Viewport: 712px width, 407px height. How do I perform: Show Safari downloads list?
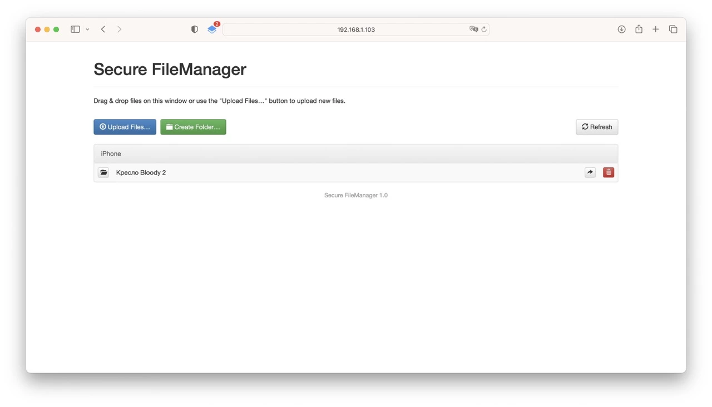click(x=621, y=29)
